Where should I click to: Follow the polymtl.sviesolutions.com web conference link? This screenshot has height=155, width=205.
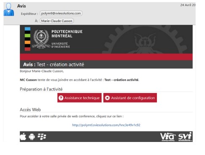[x=106, y=125]
